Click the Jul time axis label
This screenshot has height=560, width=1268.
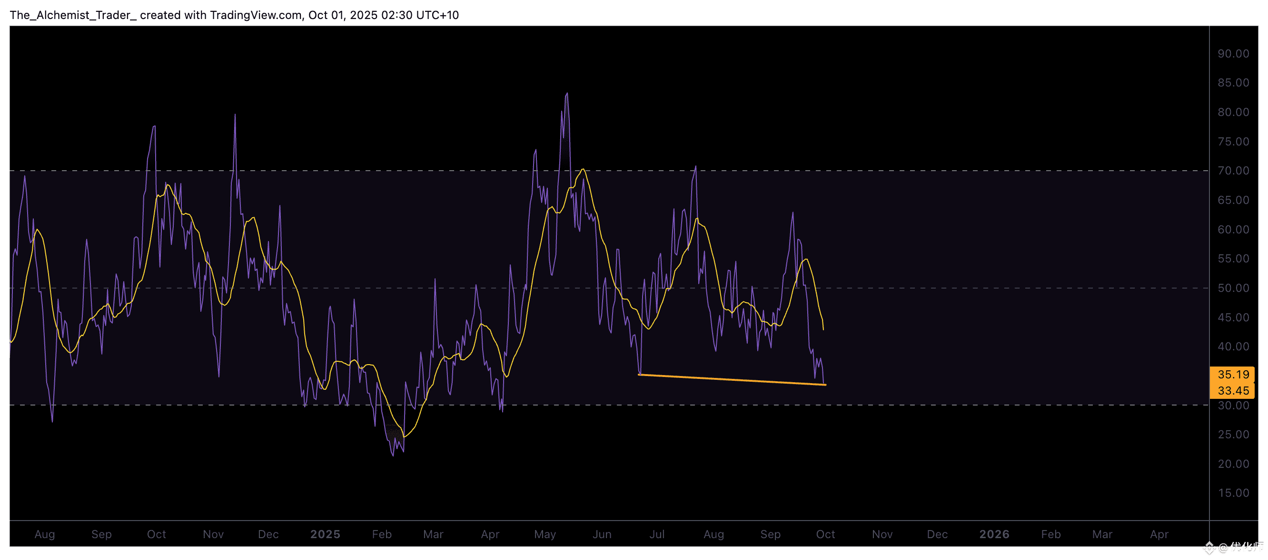click(657, 534)
